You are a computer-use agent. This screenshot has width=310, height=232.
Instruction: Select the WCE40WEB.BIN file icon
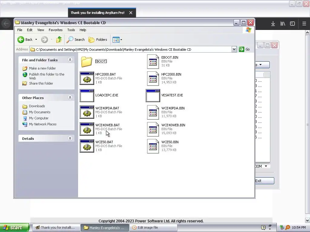pyautogui.click(x=153, y=129)
